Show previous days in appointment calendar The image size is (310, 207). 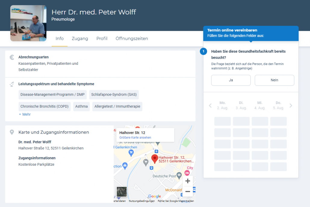[210, 106]
